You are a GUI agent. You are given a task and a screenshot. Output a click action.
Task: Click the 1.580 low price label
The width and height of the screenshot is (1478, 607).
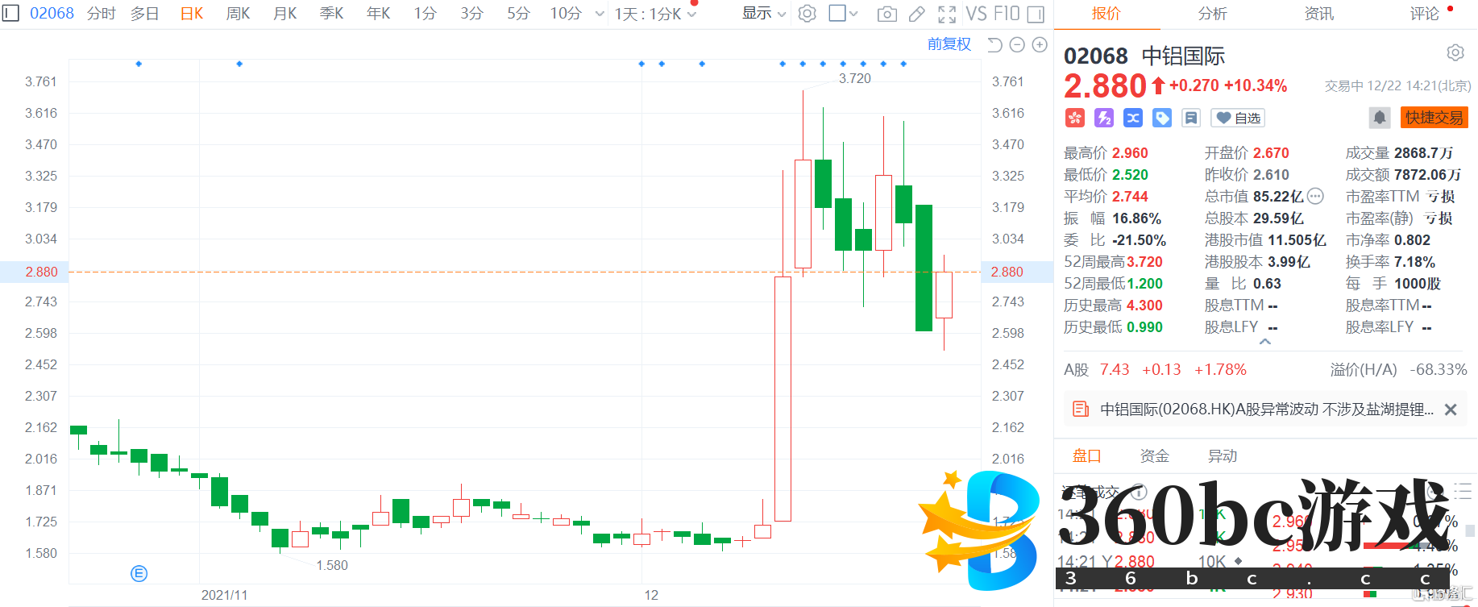pos(332,565)
